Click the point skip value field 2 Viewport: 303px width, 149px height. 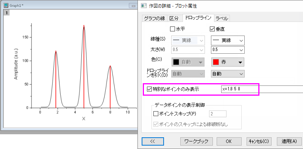tap(218, 114)
